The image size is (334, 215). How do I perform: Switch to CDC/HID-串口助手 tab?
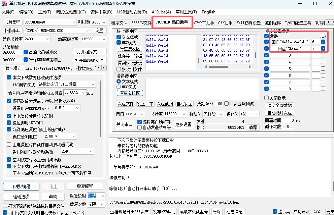click(x=172, y=22)
